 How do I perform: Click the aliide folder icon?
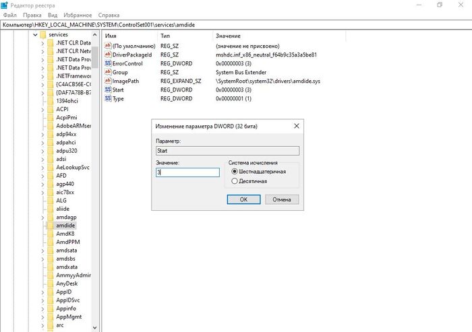(x=51, y=209)
